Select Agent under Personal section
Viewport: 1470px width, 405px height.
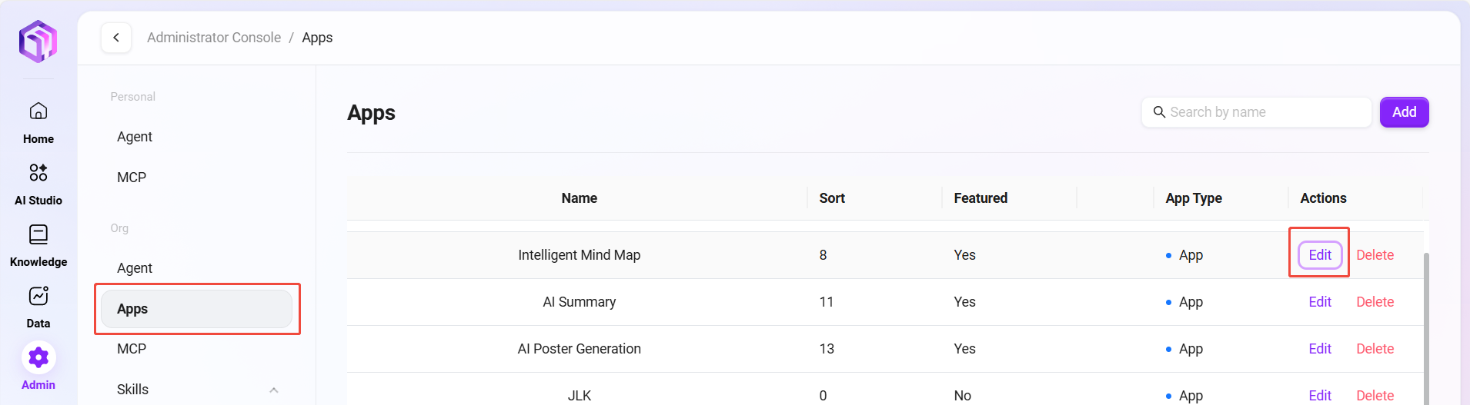coord(135,137)
